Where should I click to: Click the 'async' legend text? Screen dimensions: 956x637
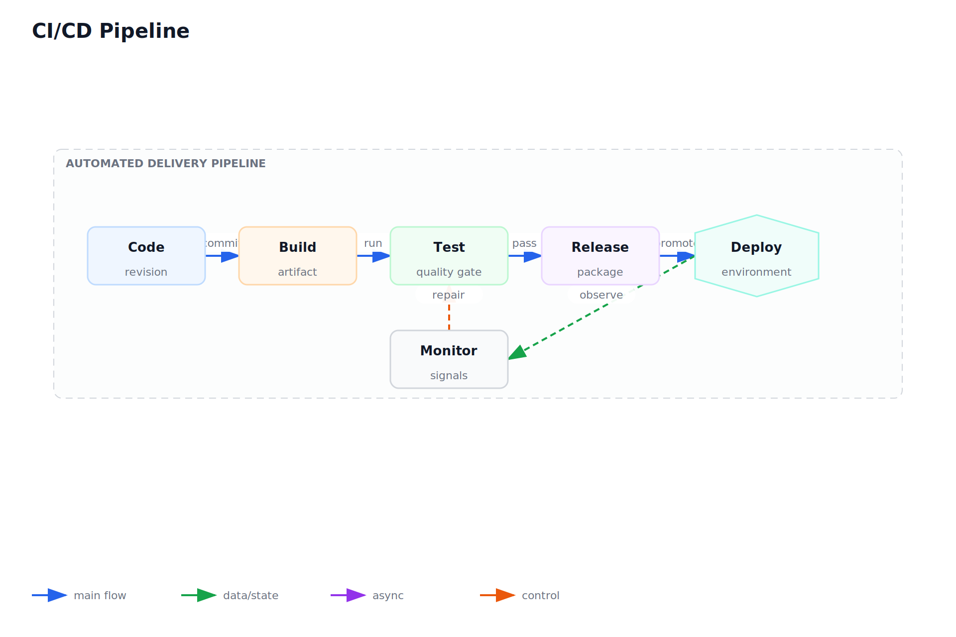pyautogui.click(x=388, y=596)
